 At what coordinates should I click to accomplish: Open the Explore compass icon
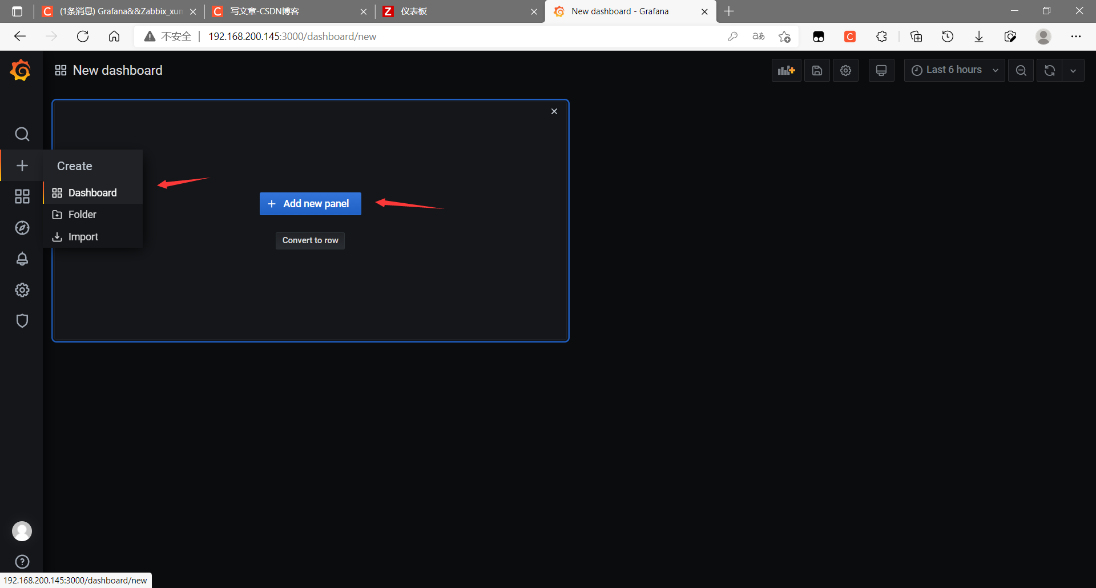[x=22, y=227]
